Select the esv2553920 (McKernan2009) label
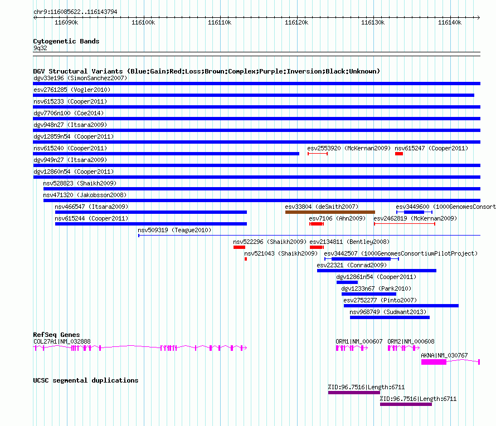Image resolution: width=496 pixels, height=426 pixels. [x=349, y=148]
